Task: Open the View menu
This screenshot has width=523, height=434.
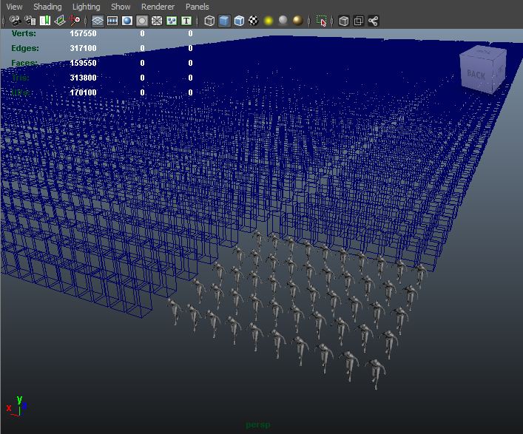Action: [x=14, y=7]
